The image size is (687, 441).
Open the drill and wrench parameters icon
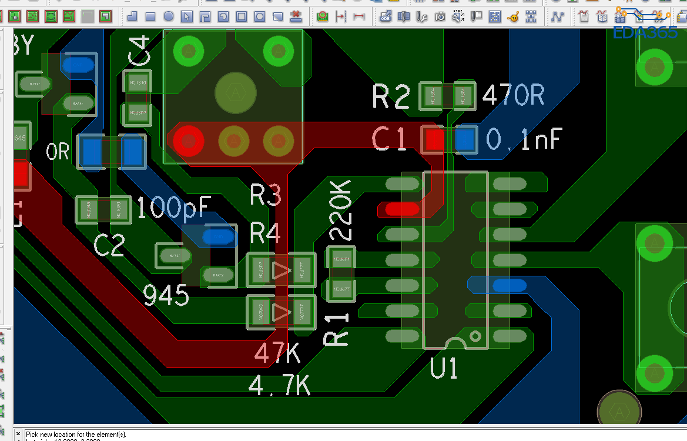click(422, 16)
